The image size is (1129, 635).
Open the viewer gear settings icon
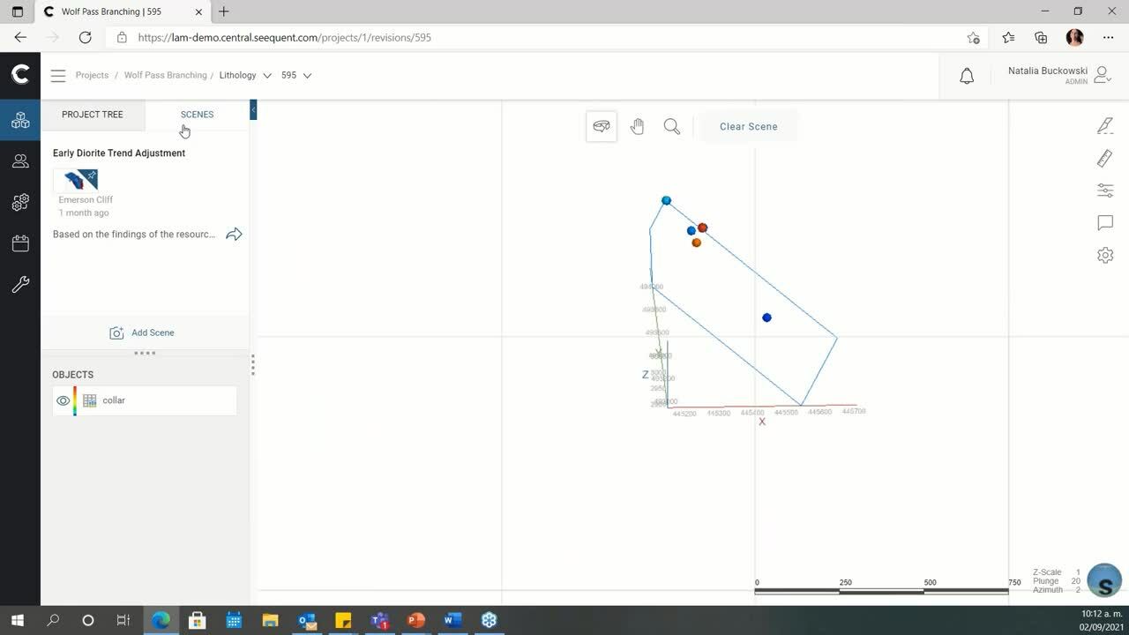(1105, 255)
